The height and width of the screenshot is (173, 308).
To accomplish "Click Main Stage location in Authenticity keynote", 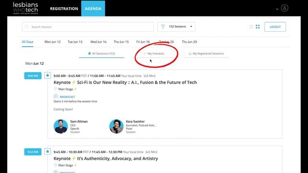I will (65, 165).
